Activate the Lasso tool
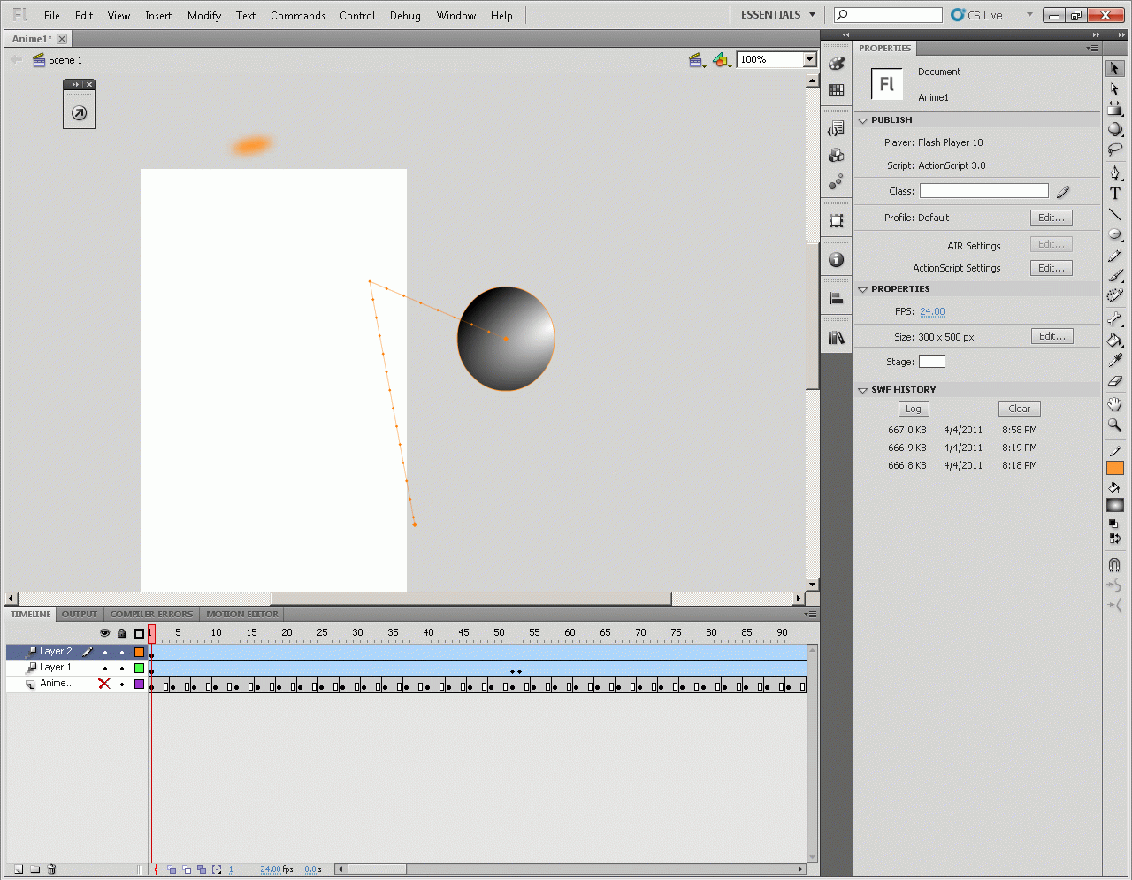 point(1114,149)
